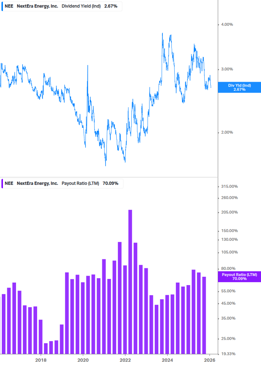Click the 2.67% value in the top legend

pyautogui.click(x=110, y=6)
